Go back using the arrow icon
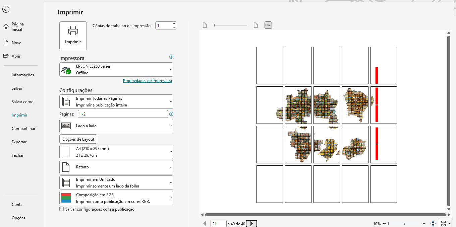 pos(6,9)
